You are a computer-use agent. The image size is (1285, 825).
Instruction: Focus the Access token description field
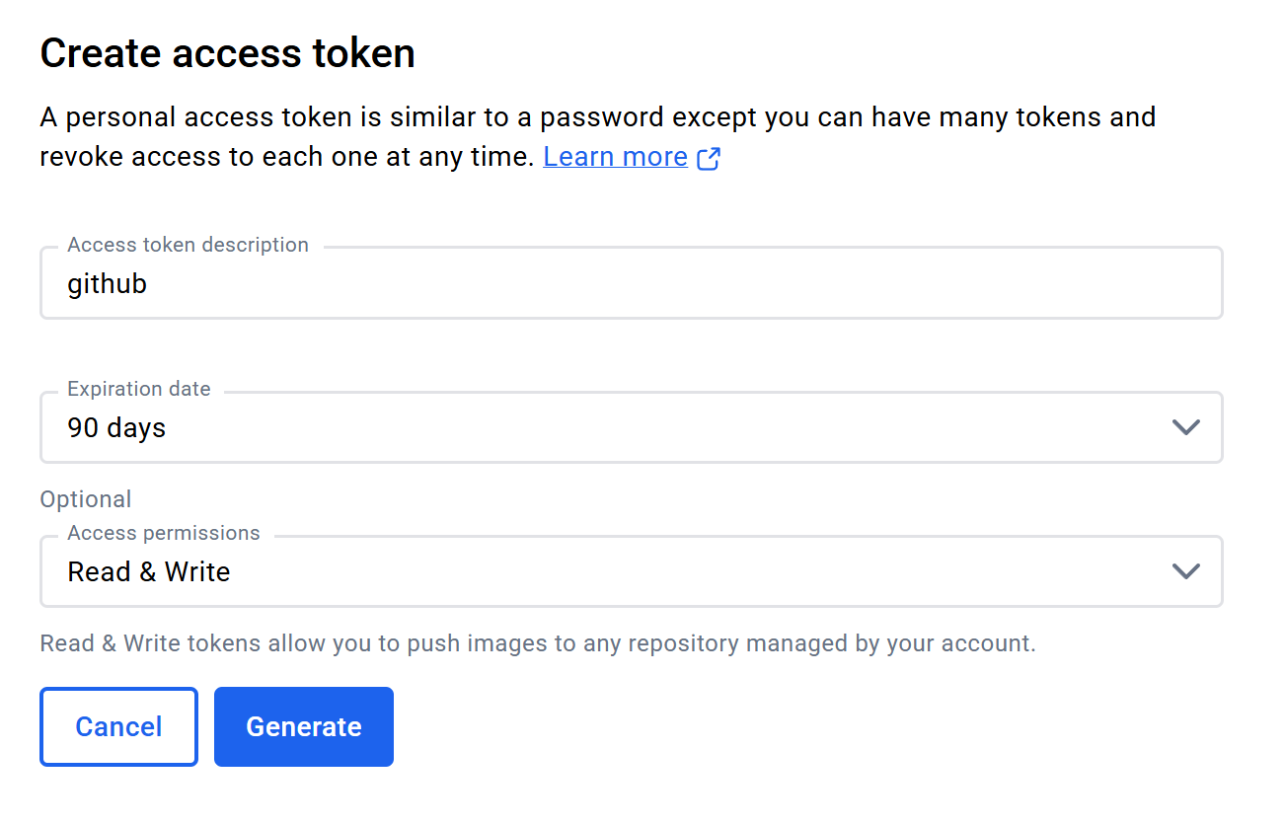(632, 283)
